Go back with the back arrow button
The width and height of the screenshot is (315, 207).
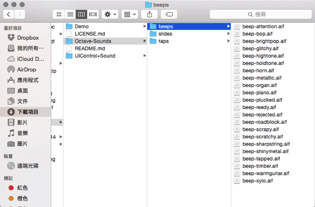pyautogui.click(x=9, y=14)
